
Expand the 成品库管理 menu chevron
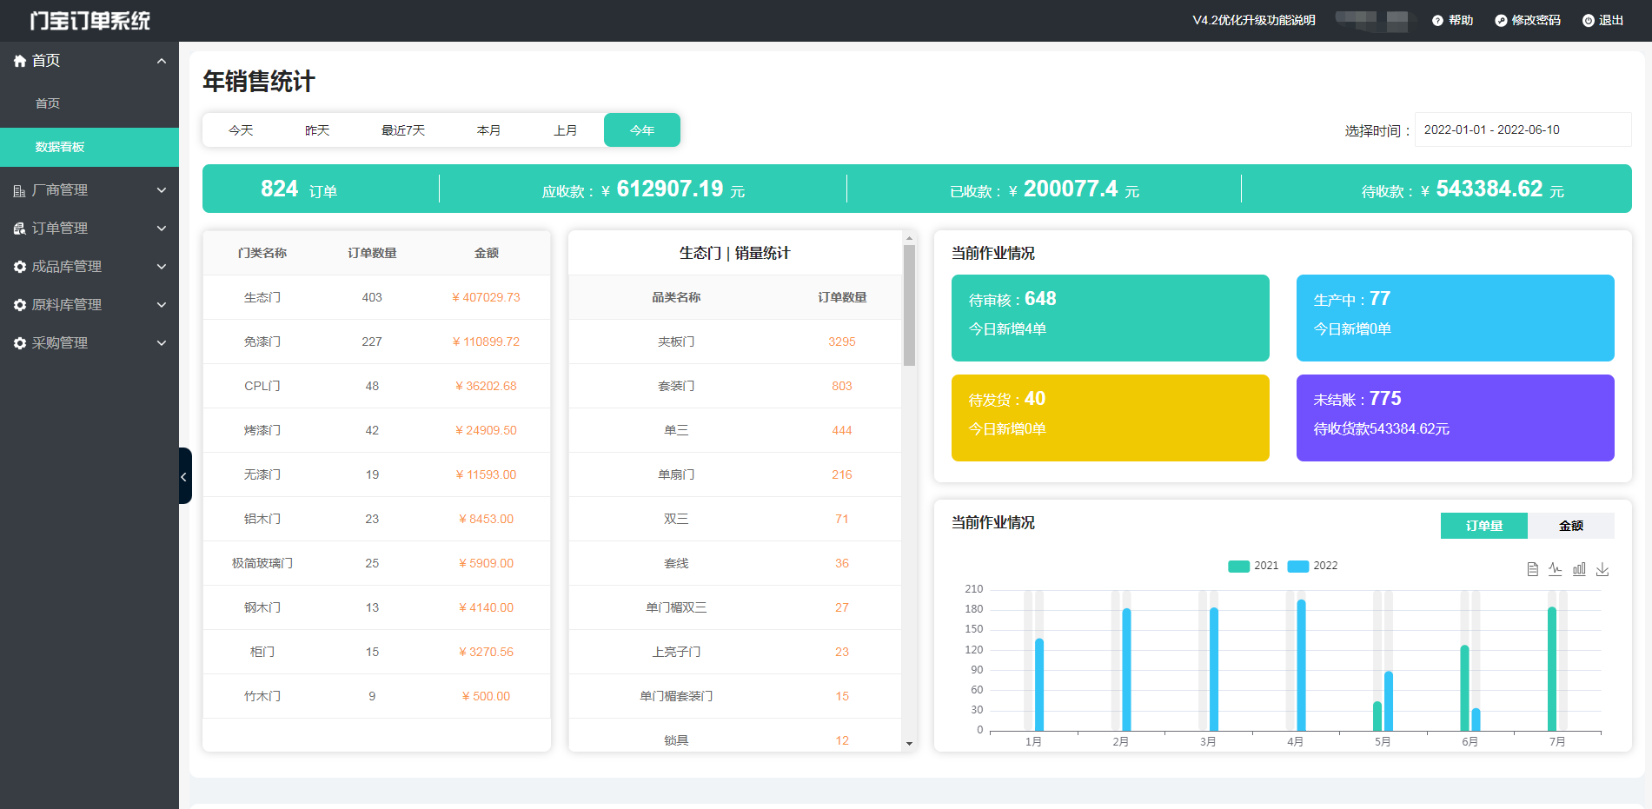[x=162, y=267]
